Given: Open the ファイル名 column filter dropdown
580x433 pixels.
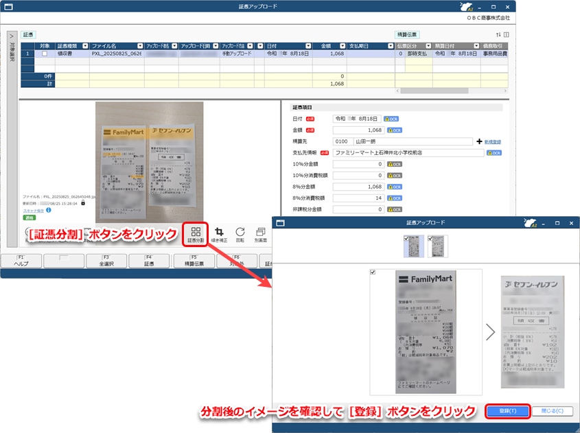Looking at the screenshot, I should pos(139,46).
